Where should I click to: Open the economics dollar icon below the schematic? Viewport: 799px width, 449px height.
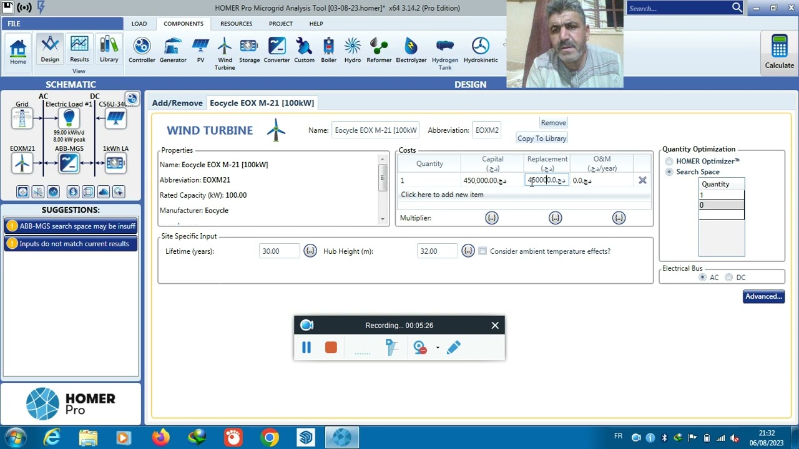point(73,192)
